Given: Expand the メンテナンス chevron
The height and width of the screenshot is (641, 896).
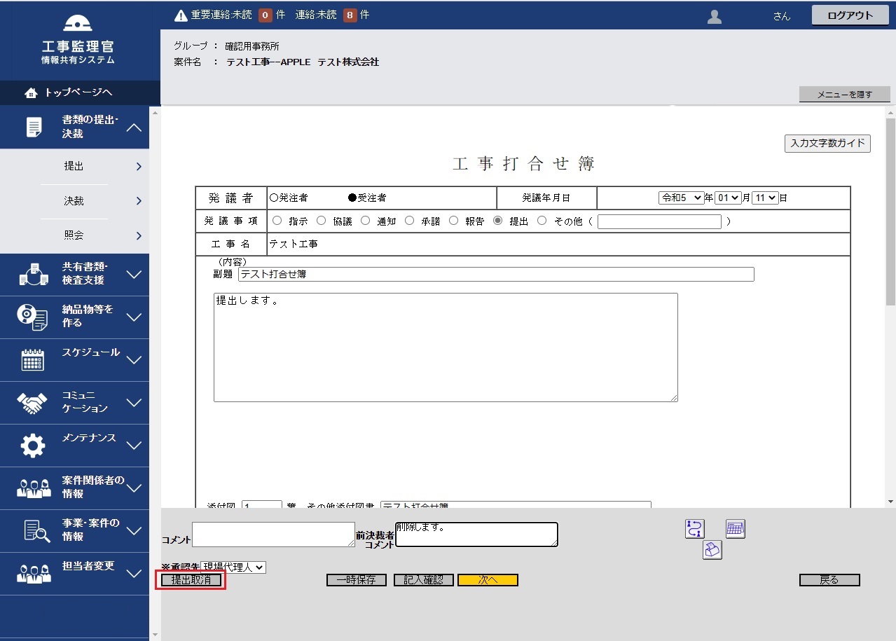Looking at the screenshot, I should tap(134, 446).
